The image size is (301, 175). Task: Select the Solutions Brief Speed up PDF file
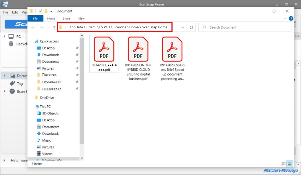click(172, 58)
